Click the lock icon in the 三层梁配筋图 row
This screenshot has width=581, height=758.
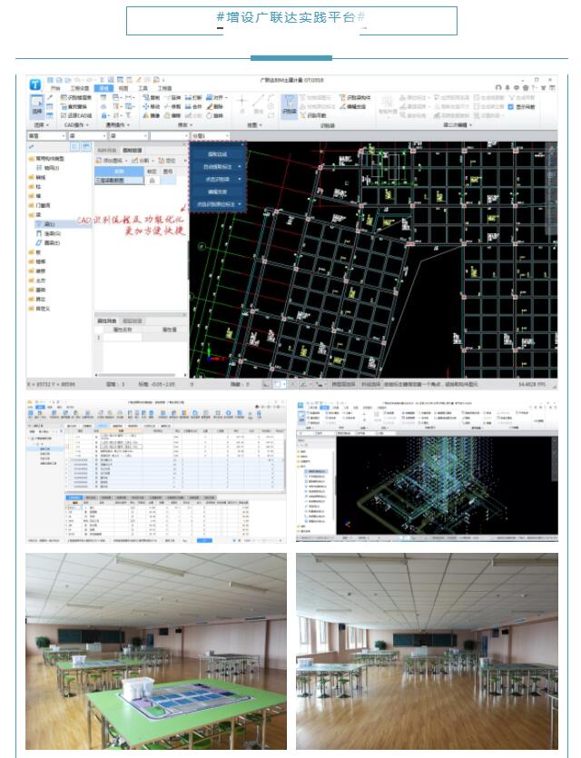[153, 181]
